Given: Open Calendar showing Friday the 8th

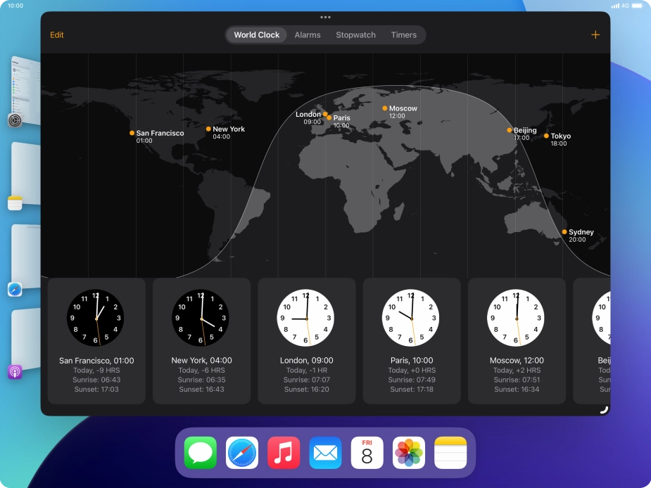Looking at the screenshot, I should tap(366, 451).
